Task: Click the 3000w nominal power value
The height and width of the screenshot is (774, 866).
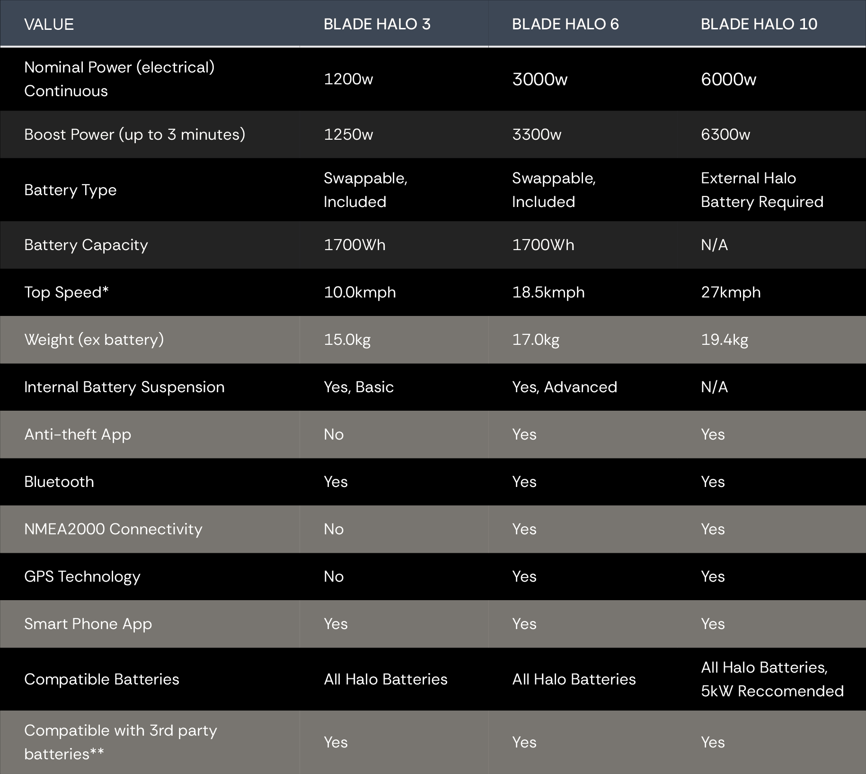Action: coord(540,79)
